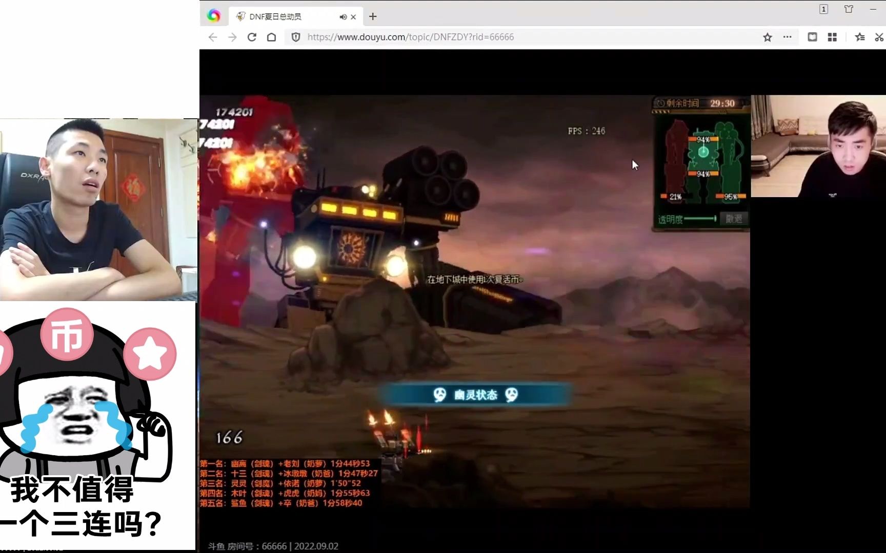The image size is (886, 553).
Task: Open the scissors screenshot tool
Action: click(879, 37)
